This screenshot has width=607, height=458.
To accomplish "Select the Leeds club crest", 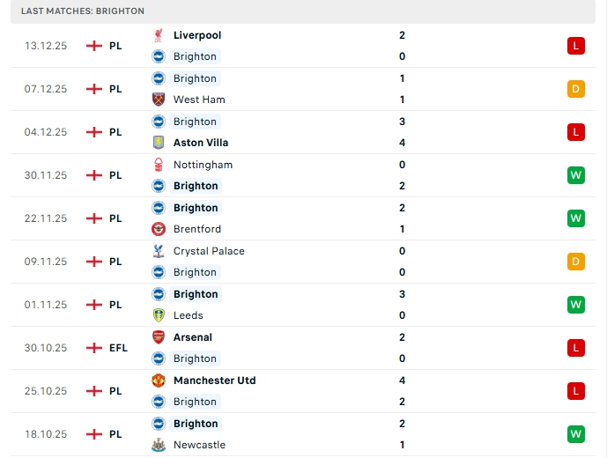I will coord(159,315).
